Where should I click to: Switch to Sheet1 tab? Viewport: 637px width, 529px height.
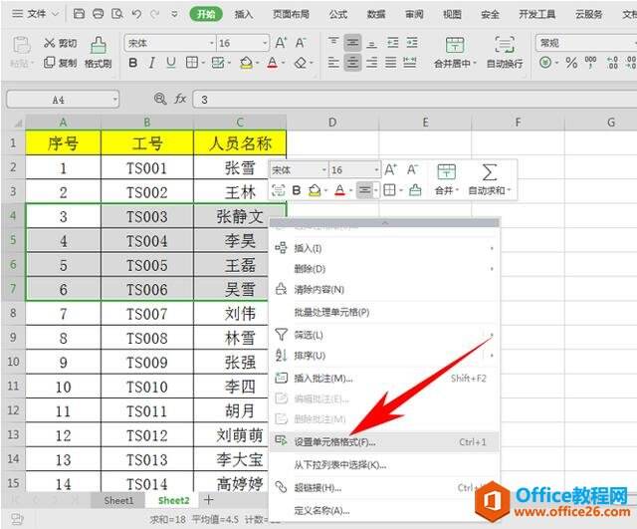[118, 500]
